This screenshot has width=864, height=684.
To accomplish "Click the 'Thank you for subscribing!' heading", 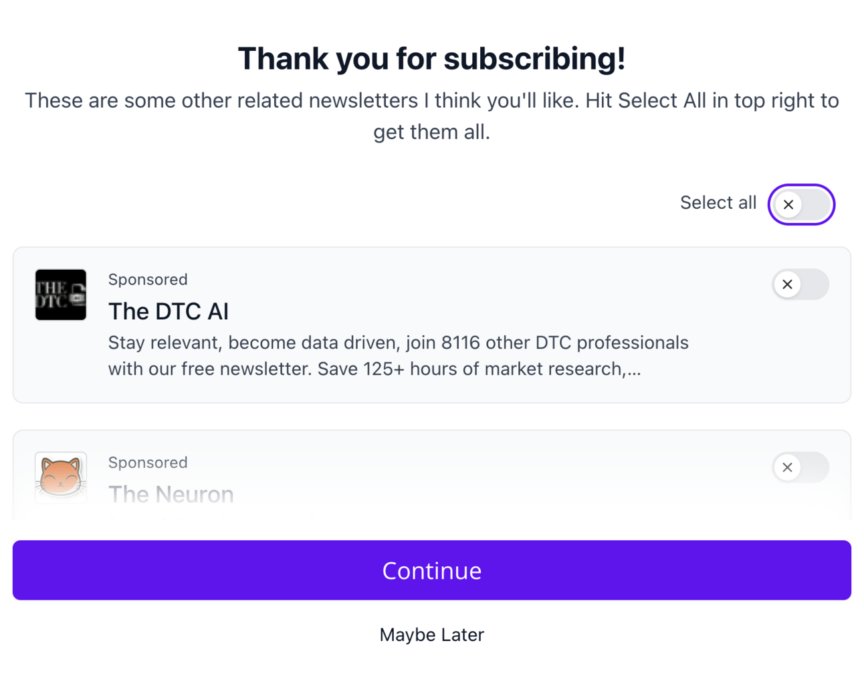I will pos(431,58).
